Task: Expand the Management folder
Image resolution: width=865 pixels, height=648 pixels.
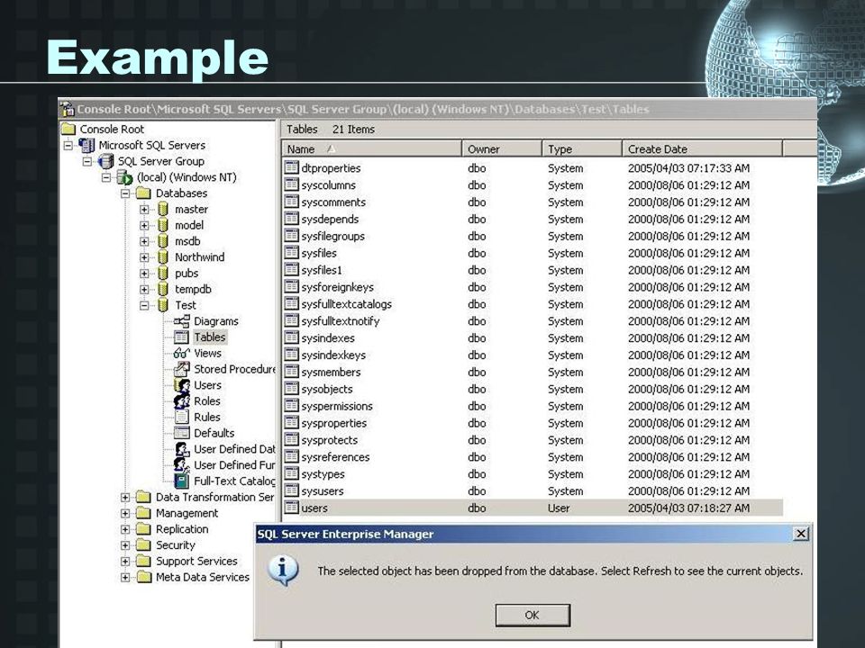Action: coord(125,513)
